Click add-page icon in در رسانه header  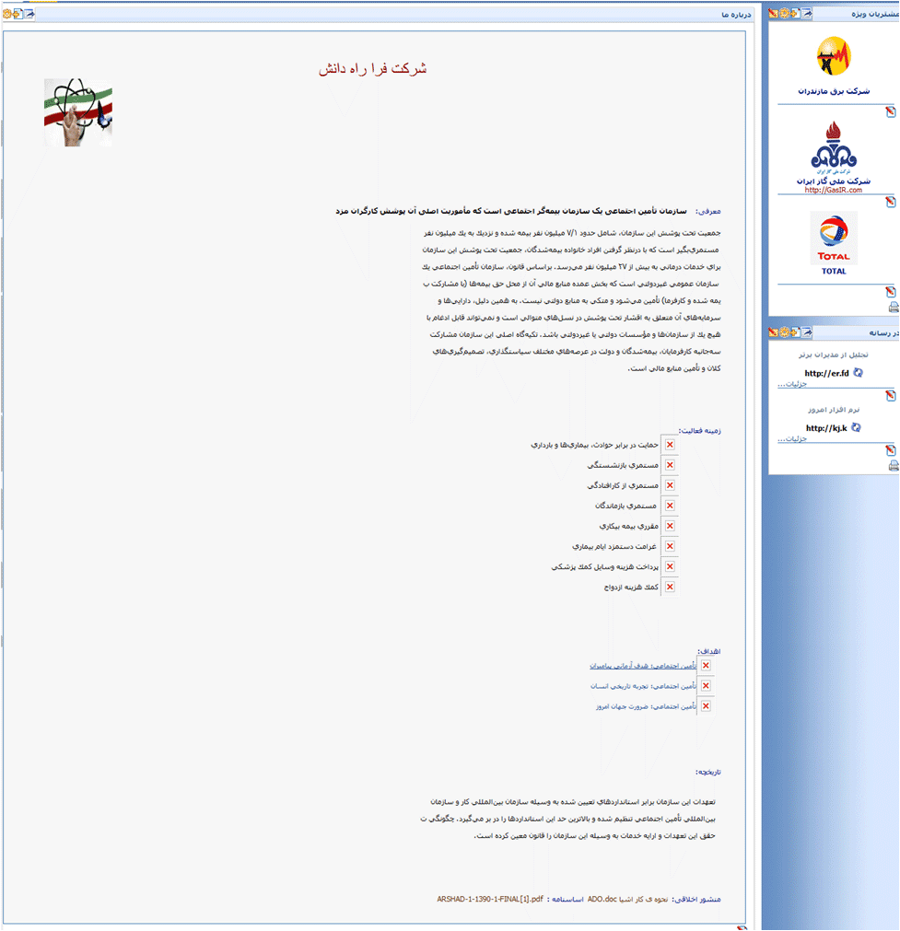click(794, 332)
